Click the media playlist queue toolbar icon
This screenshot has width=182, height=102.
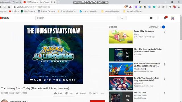170,7
